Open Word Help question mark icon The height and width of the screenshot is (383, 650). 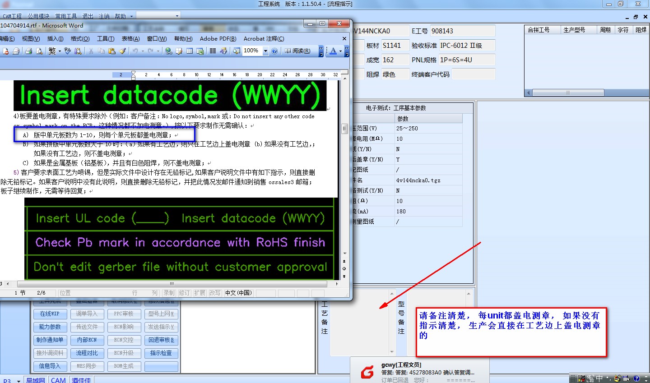tap(274, 51)
